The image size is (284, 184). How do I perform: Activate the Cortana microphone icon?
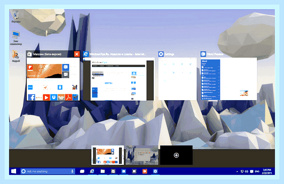[x=72, y=171]
